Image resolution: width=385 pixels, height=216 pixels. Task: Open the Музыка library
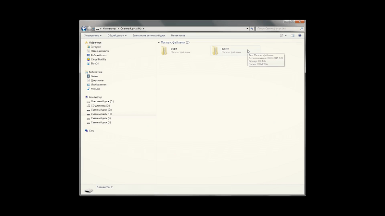[x=95, y=89]
